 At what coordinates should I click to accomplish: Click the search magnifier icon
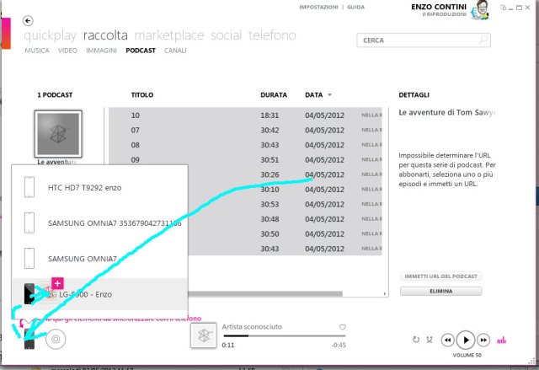[x=483, y=40]
